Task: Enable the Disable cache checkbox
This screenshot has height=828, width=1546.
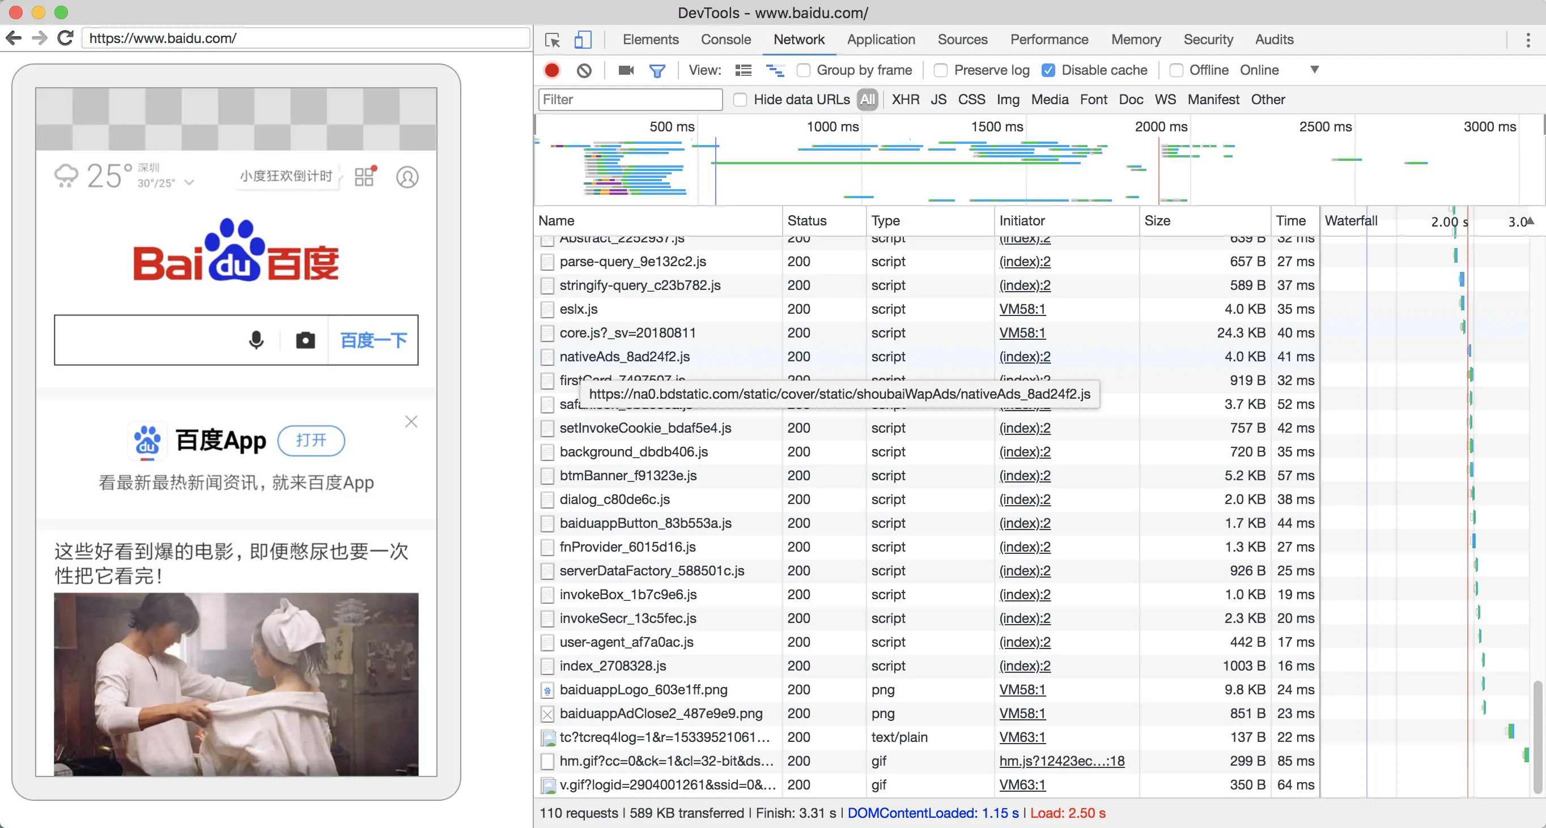Action: tap(1048, 70)
